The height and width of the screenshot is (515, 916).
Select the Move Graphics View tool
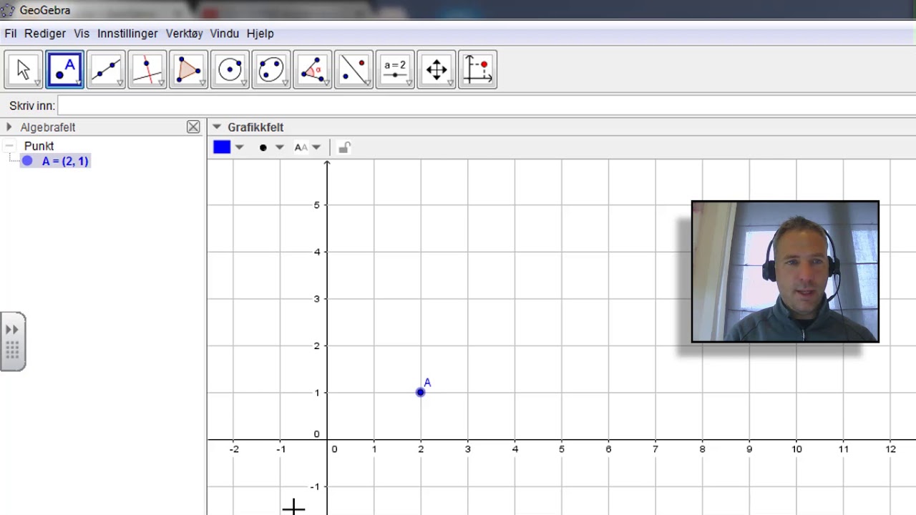point(437,69)
